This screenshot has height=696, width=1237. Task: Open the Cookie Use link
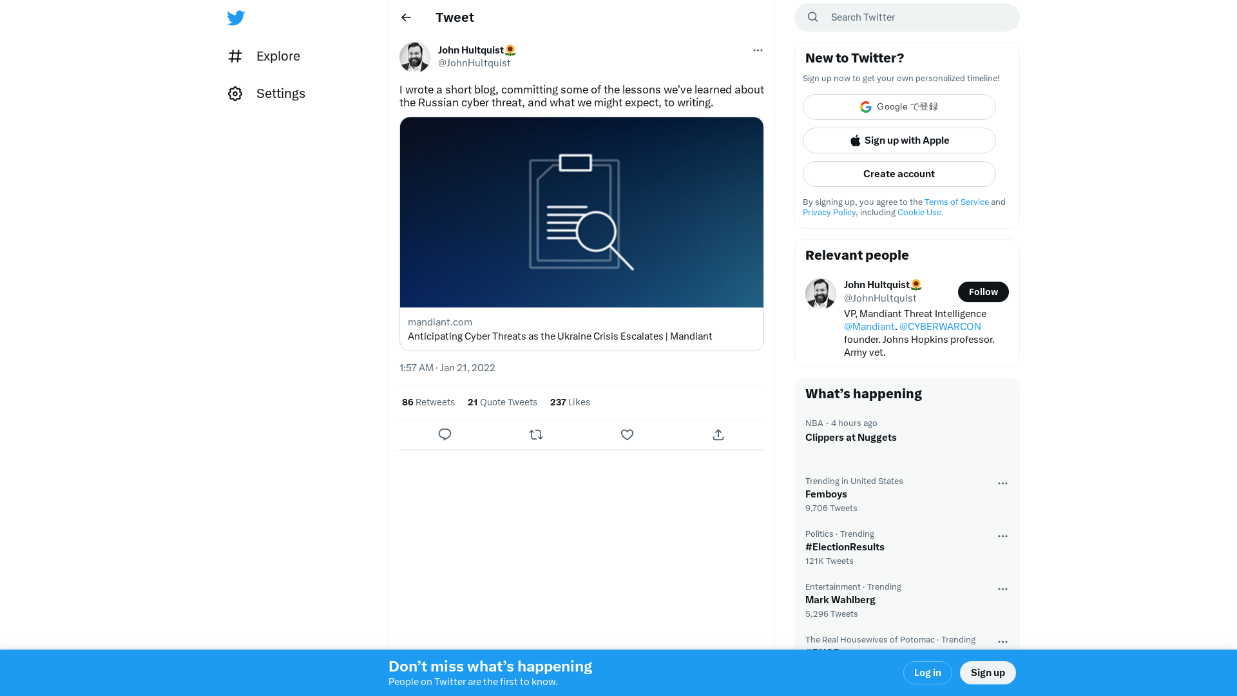pyautogui.click(x=920, y=212)
